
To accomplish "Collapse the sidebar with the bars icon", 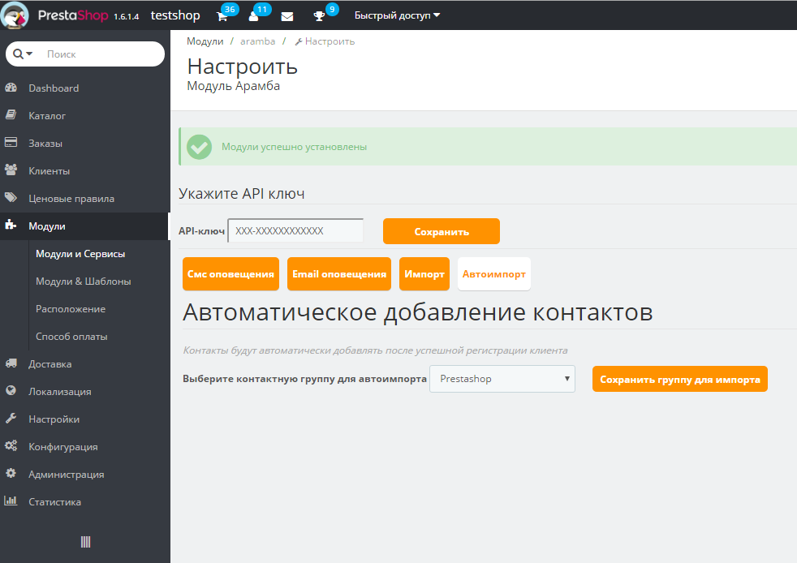I will [85, 542].
